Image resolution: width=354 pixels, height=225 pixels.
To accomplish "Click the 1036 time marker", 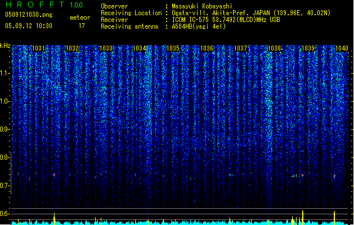I will tap(207, 48).
